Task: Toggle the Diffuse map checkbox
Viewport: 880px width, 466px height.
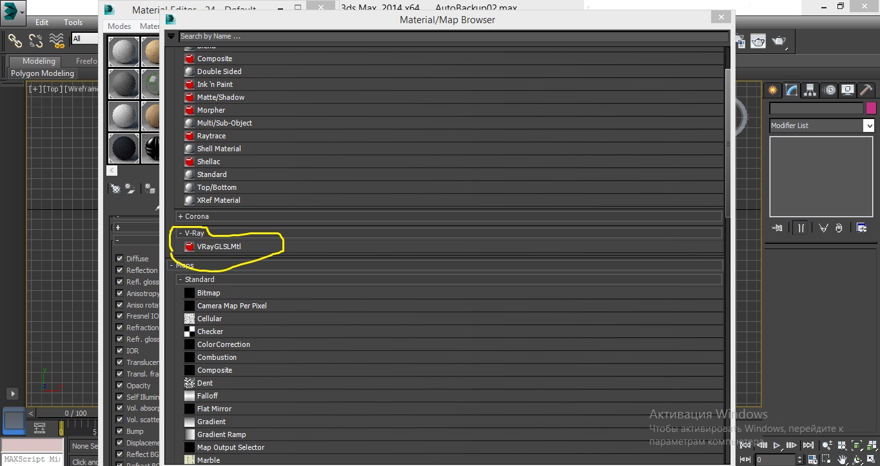Action: click(119, 259)
